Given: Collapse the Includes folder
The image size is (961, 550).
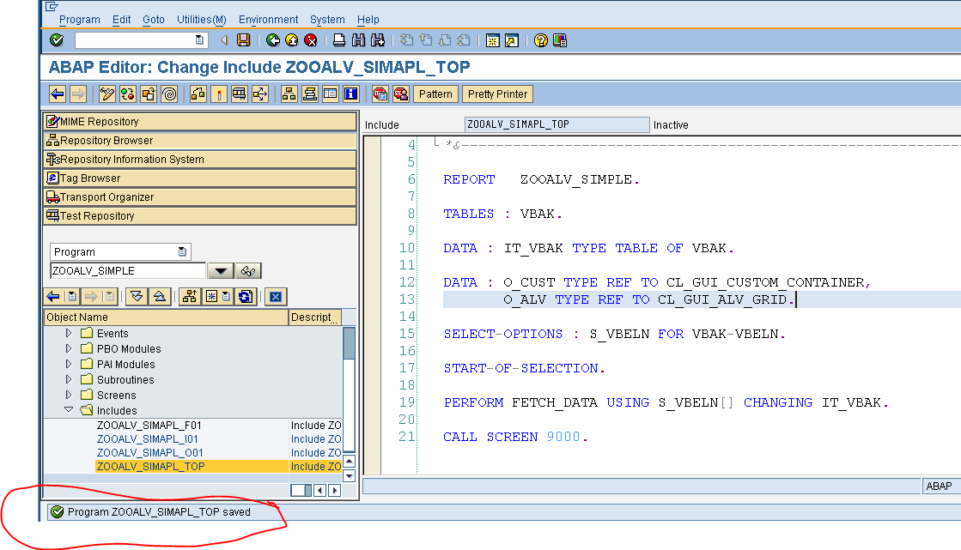Looking at the screenshot, I should click(70, 411).
